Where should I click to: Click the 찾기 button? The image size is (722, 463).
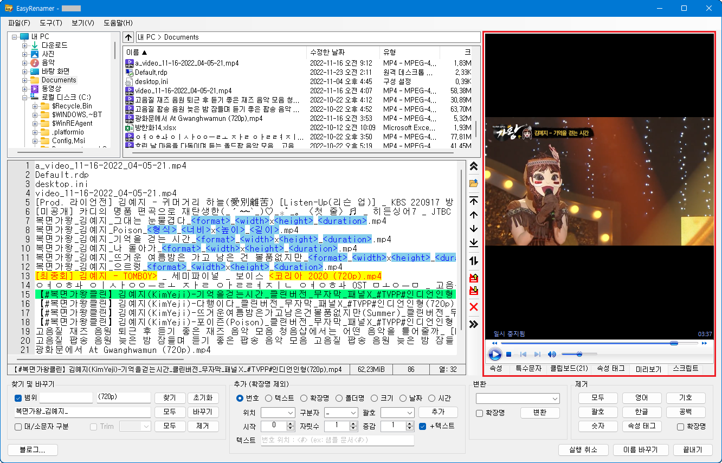point(170,398)
